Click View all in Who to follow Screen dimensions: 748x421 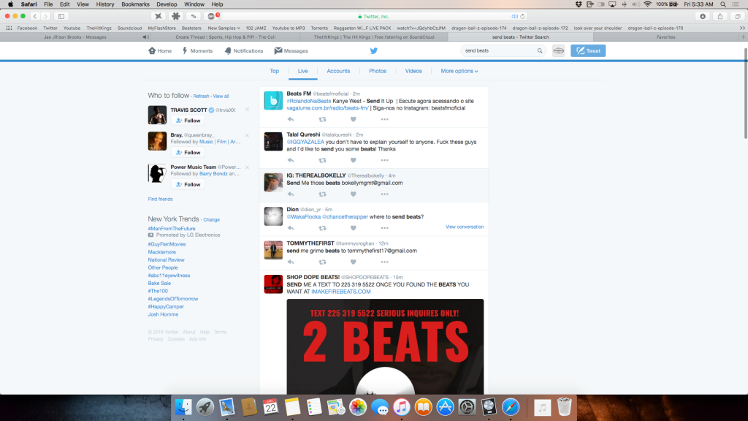click(x=221, y=96)
